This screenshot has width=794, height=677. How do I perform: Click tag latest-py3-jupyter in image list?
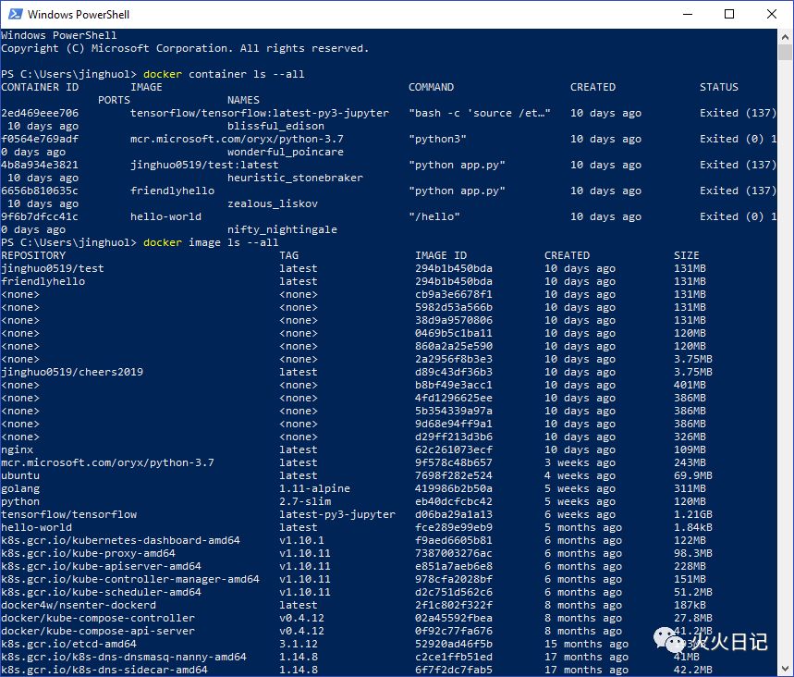337,514
